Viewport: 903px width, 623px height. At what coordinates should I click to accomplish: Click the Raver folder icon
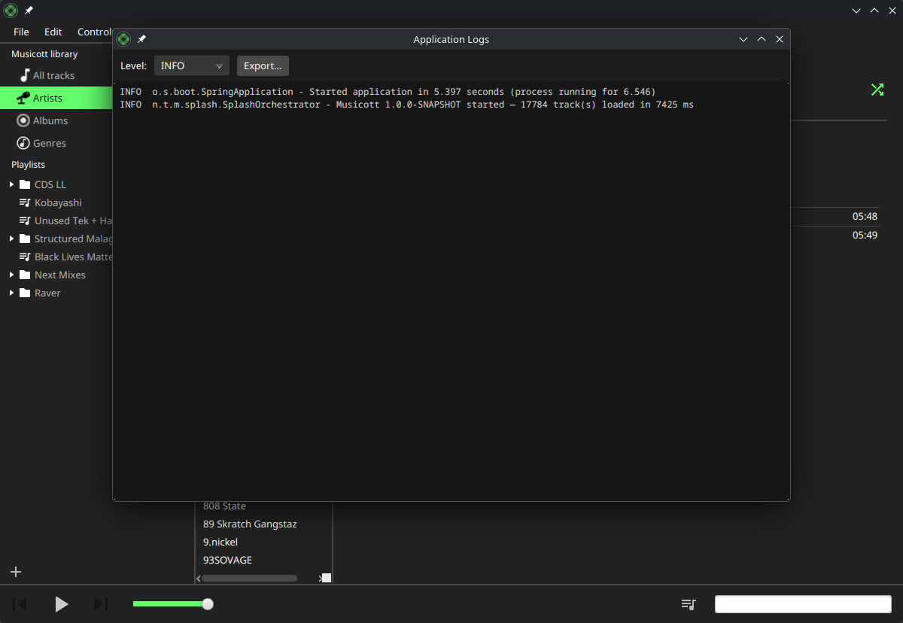tap(25, 293)
